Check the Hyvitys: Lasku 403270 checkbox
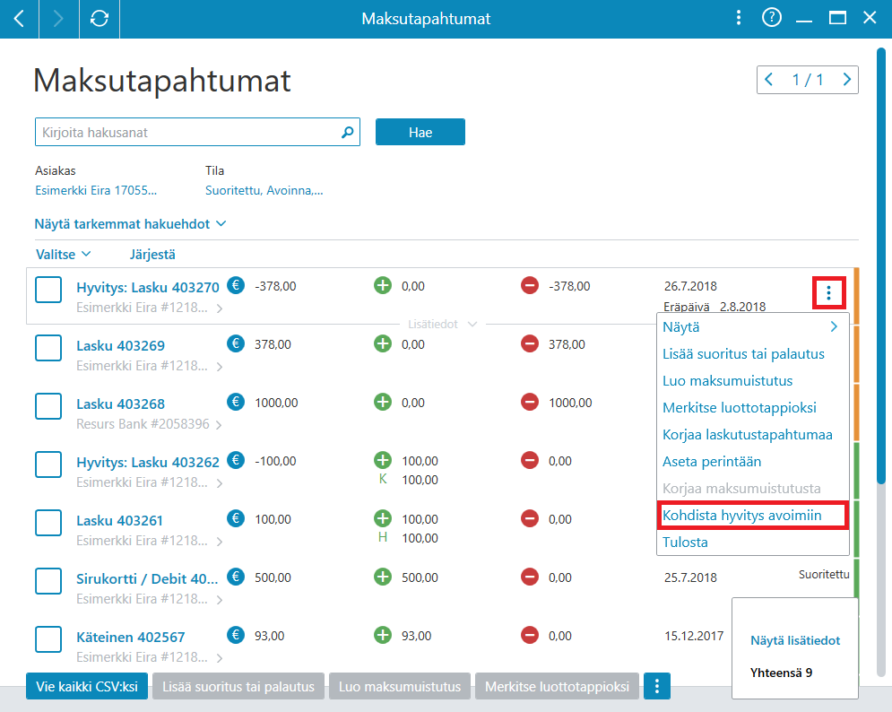Viewport: 892px width, 712px height. point(48,290)
